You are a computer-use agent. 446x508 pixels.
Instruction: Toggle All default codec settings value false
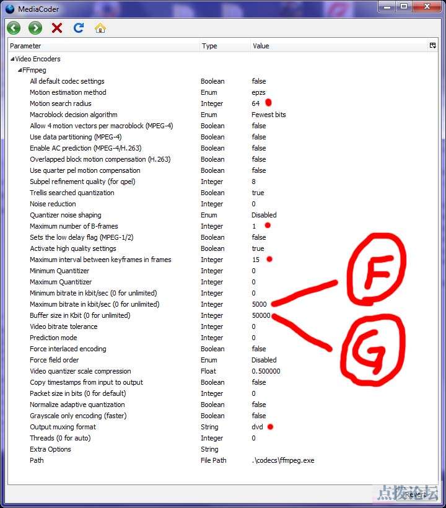(x=259, y=81)
